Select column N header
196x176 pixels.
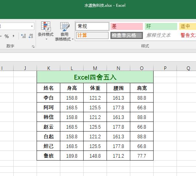point(118,68)
